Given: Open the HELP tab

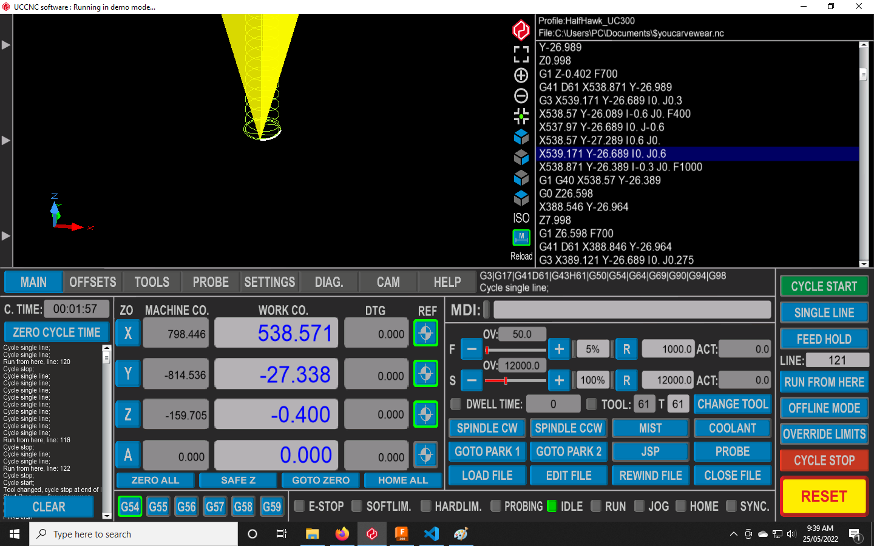Looking at the screenshot, I should tap(447, 282).
